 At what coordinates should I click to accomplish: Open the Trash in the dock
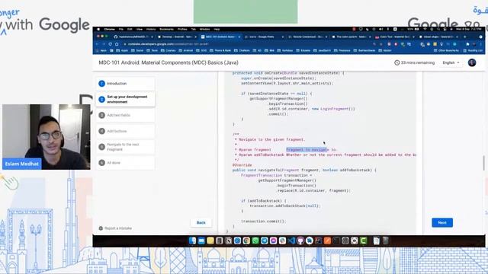coord(386,241)
